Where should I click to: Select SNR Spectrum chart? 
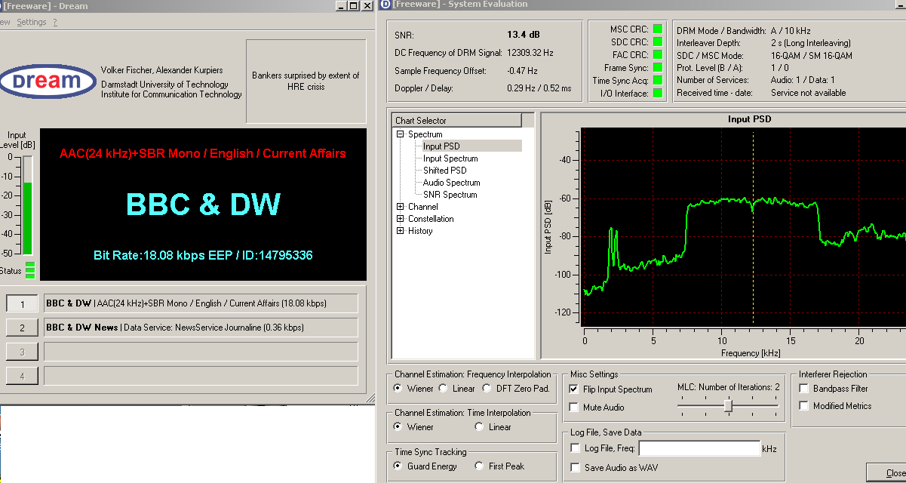pyautogui.click(x=450, y=195)
